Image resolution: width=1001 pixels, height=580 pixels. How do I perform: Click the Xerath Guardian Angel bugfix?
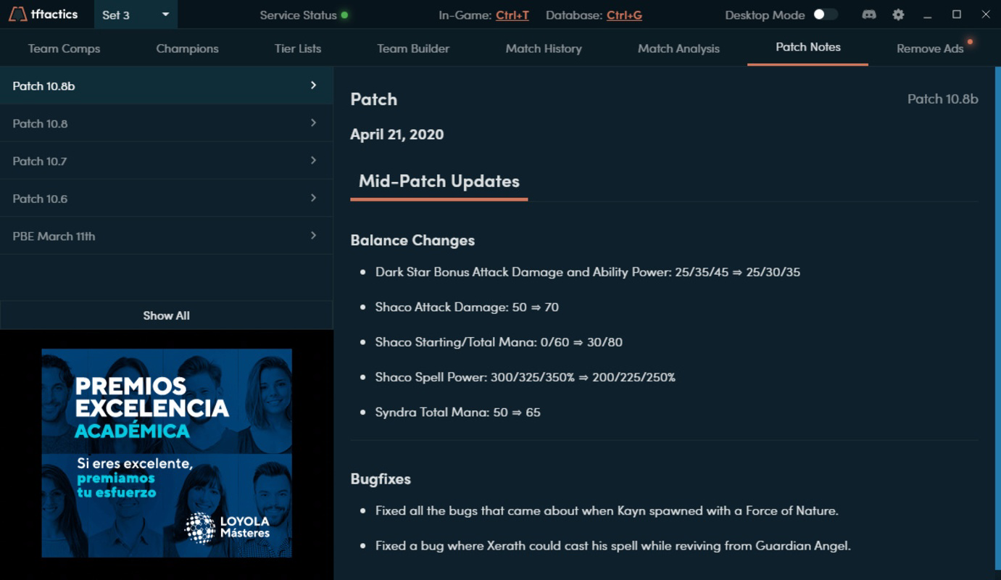point(612,545)
